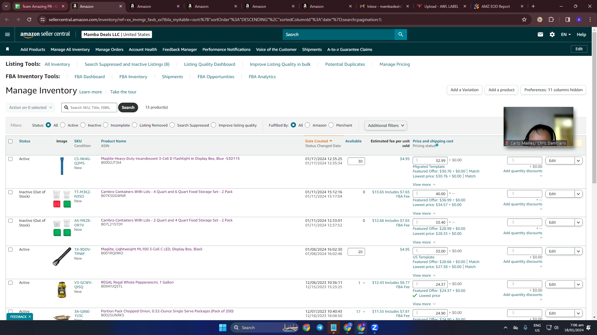Viewport: 597px width, 335px height.
Task: Show hidden system tray icons
Action: coord(506,328)
